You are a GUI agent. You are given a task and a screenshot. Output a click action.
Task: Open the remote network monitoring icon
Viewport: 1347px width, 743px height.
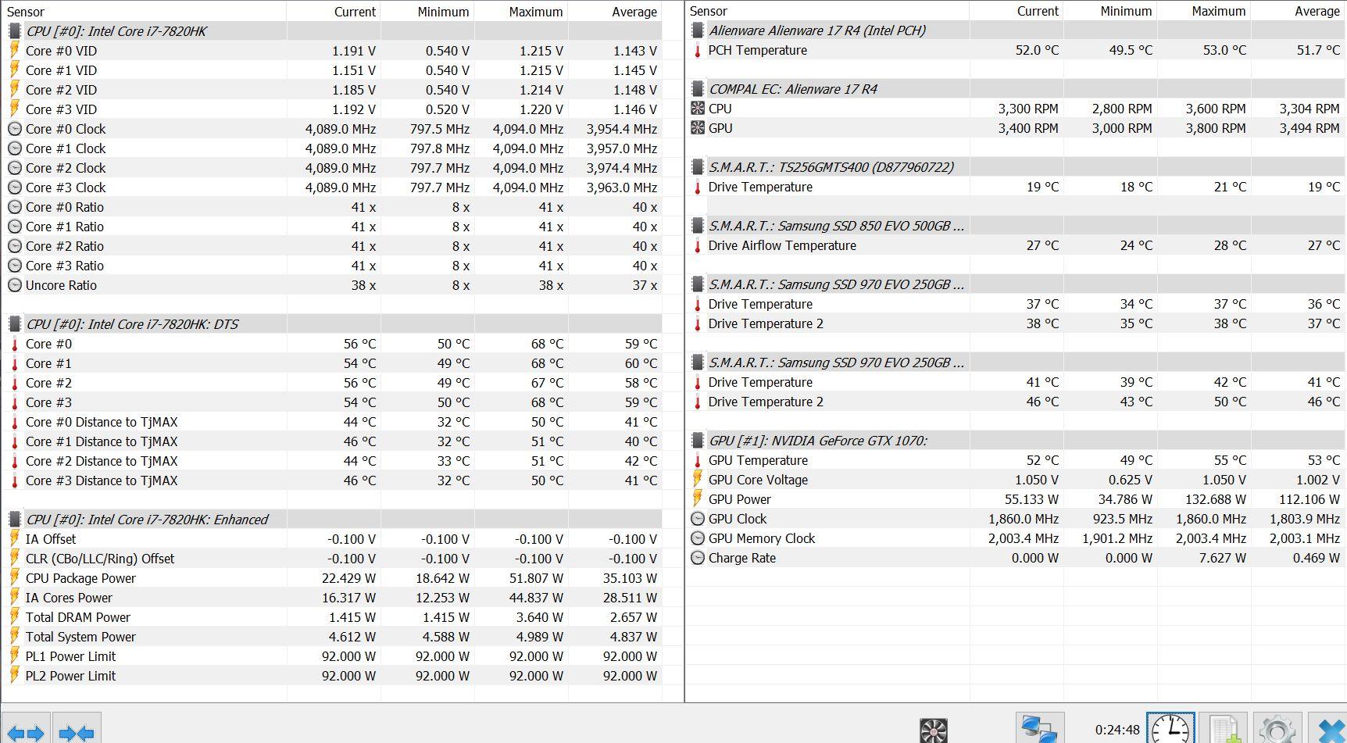pos(1040,729)
